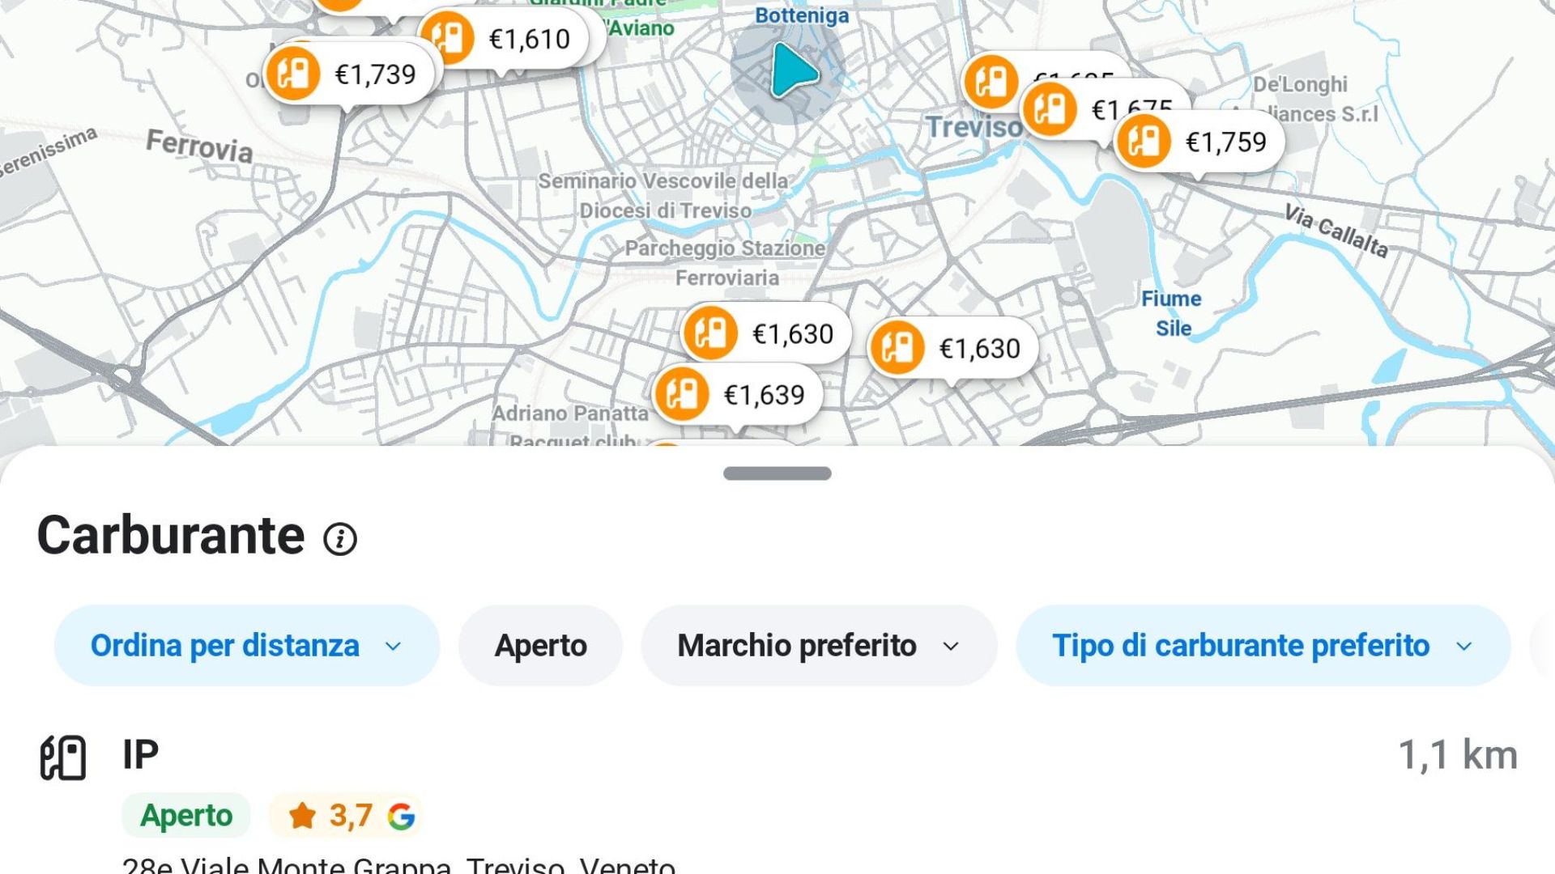Tap the 3,7 star rating badge
Image resolution: width=1555 pixels, height=874 pixels.
tap(332, 816)
